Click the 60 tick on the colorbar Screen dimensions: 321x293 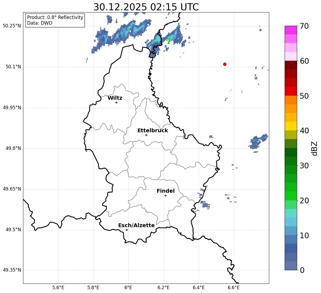pos(304,61)
